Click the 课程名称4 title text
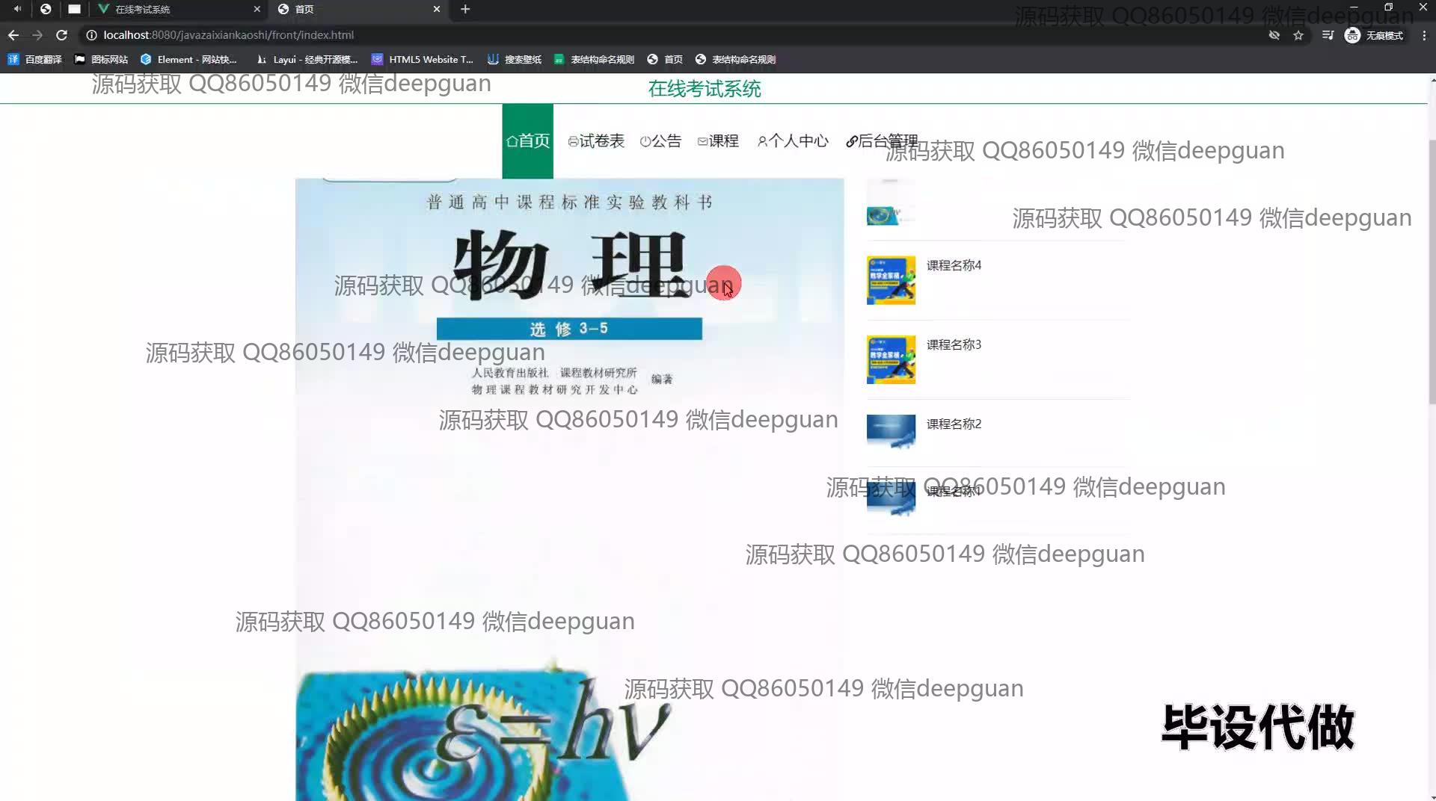 tap(954, 265)
